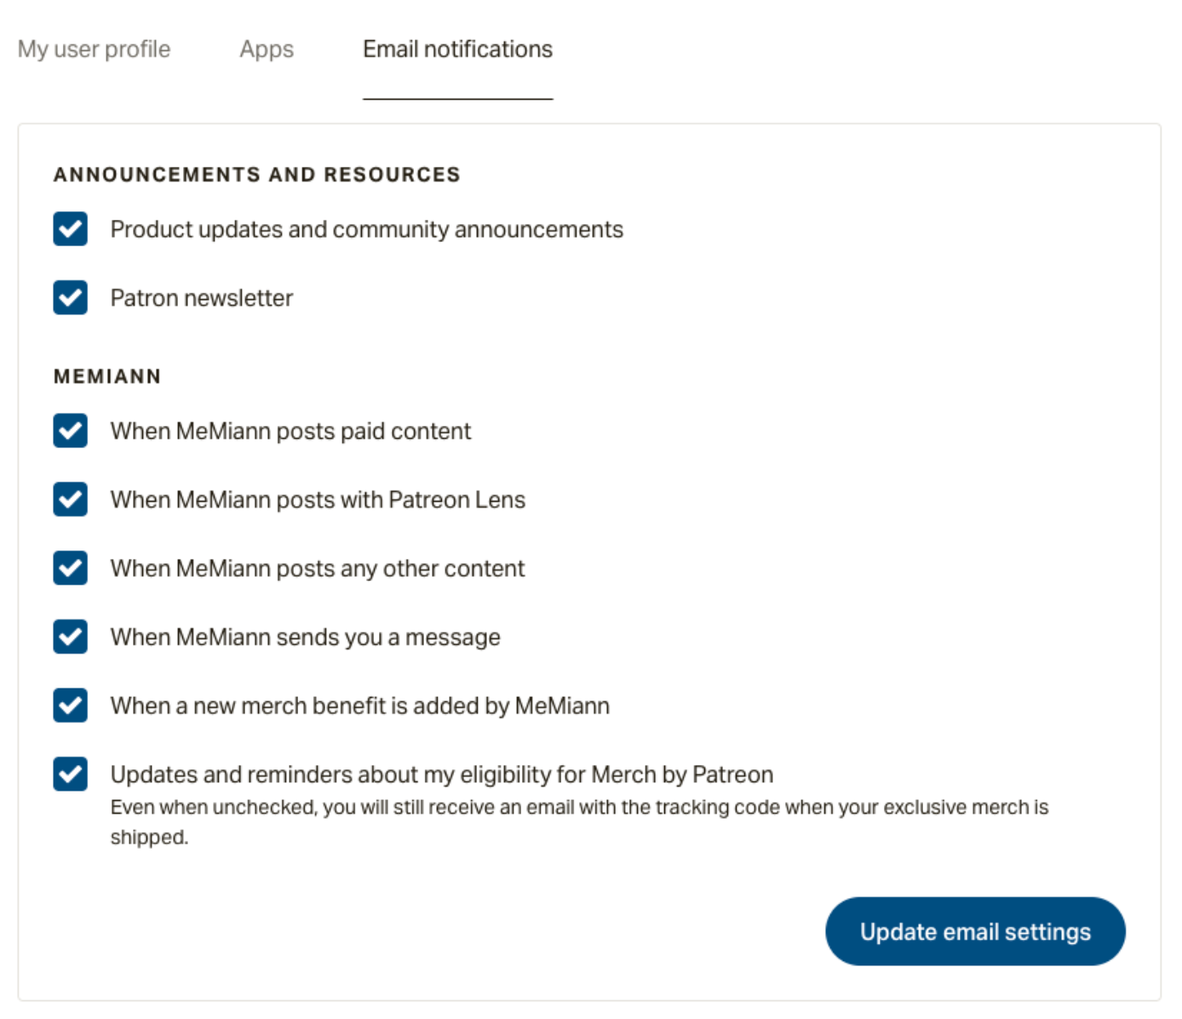Click the 'When MeMiann sends you a message' label
The image size is (1182, 1019).
[306, 637]
